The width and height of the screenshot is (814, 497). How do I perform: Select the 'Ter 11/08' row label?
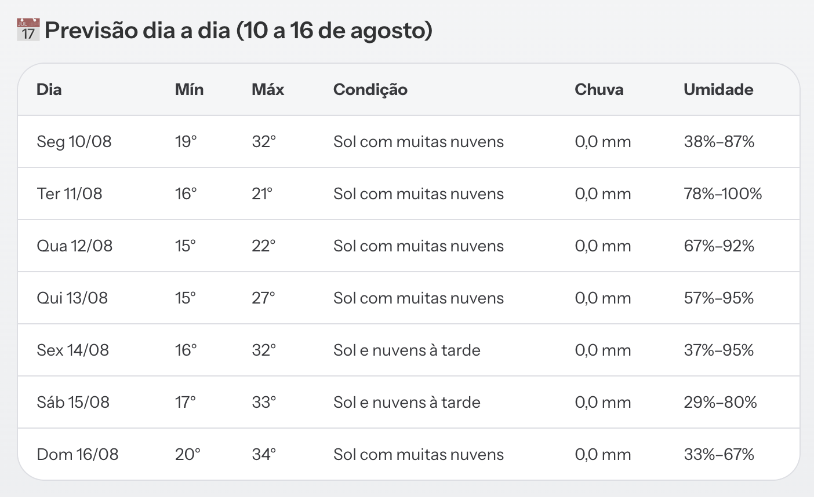point(70,193)
